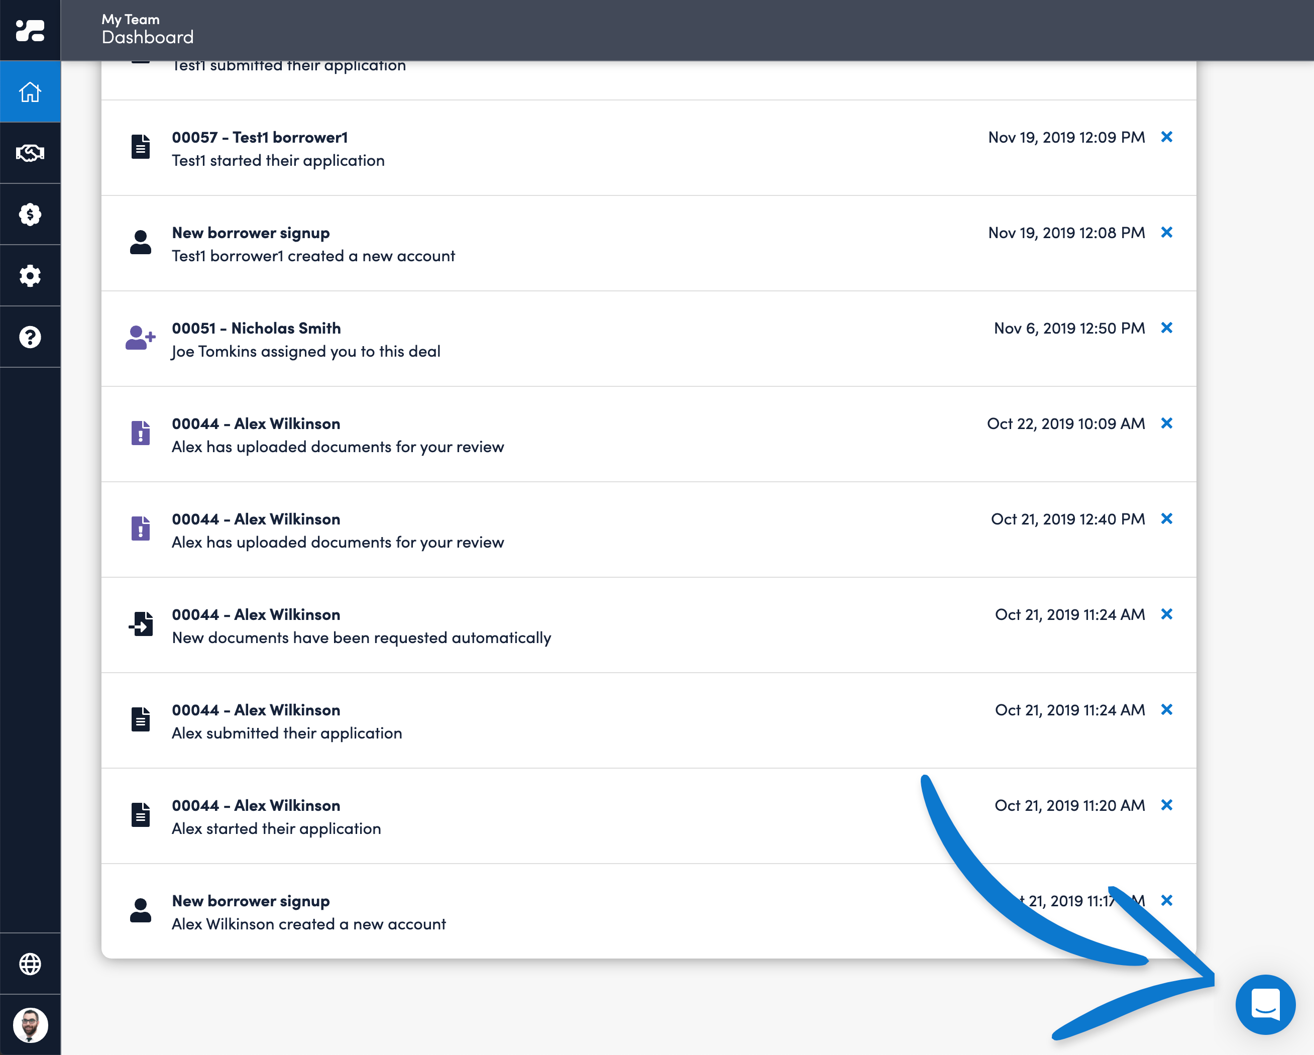Open 00044 notification dated Oct 22, 2019
1314x1055 pixels.
(648, 434)
